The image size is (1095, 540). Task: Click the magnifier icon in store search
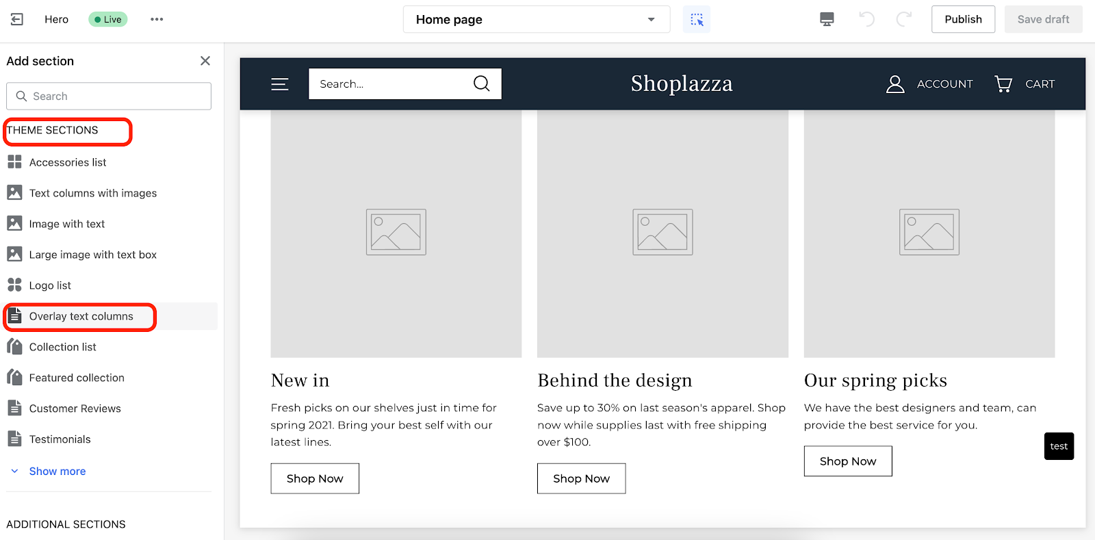(x=482, y=83)
